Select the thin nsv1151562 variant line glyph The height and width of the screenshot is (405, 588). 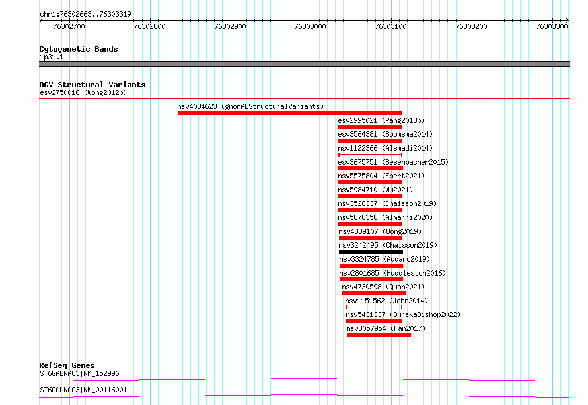point(374,307)
